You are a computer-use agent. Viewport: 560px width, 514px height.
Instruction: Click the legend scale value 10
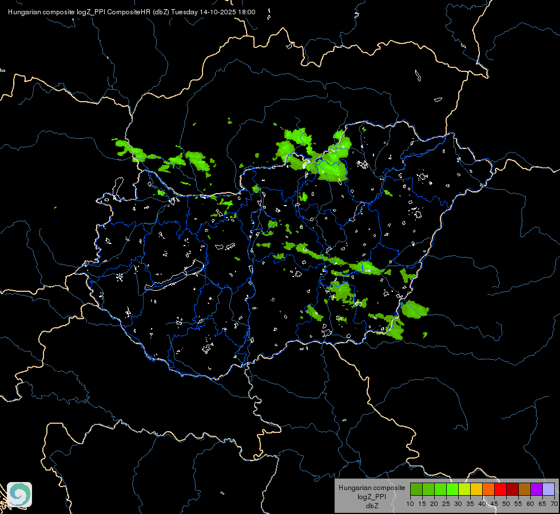click(410, 504)
